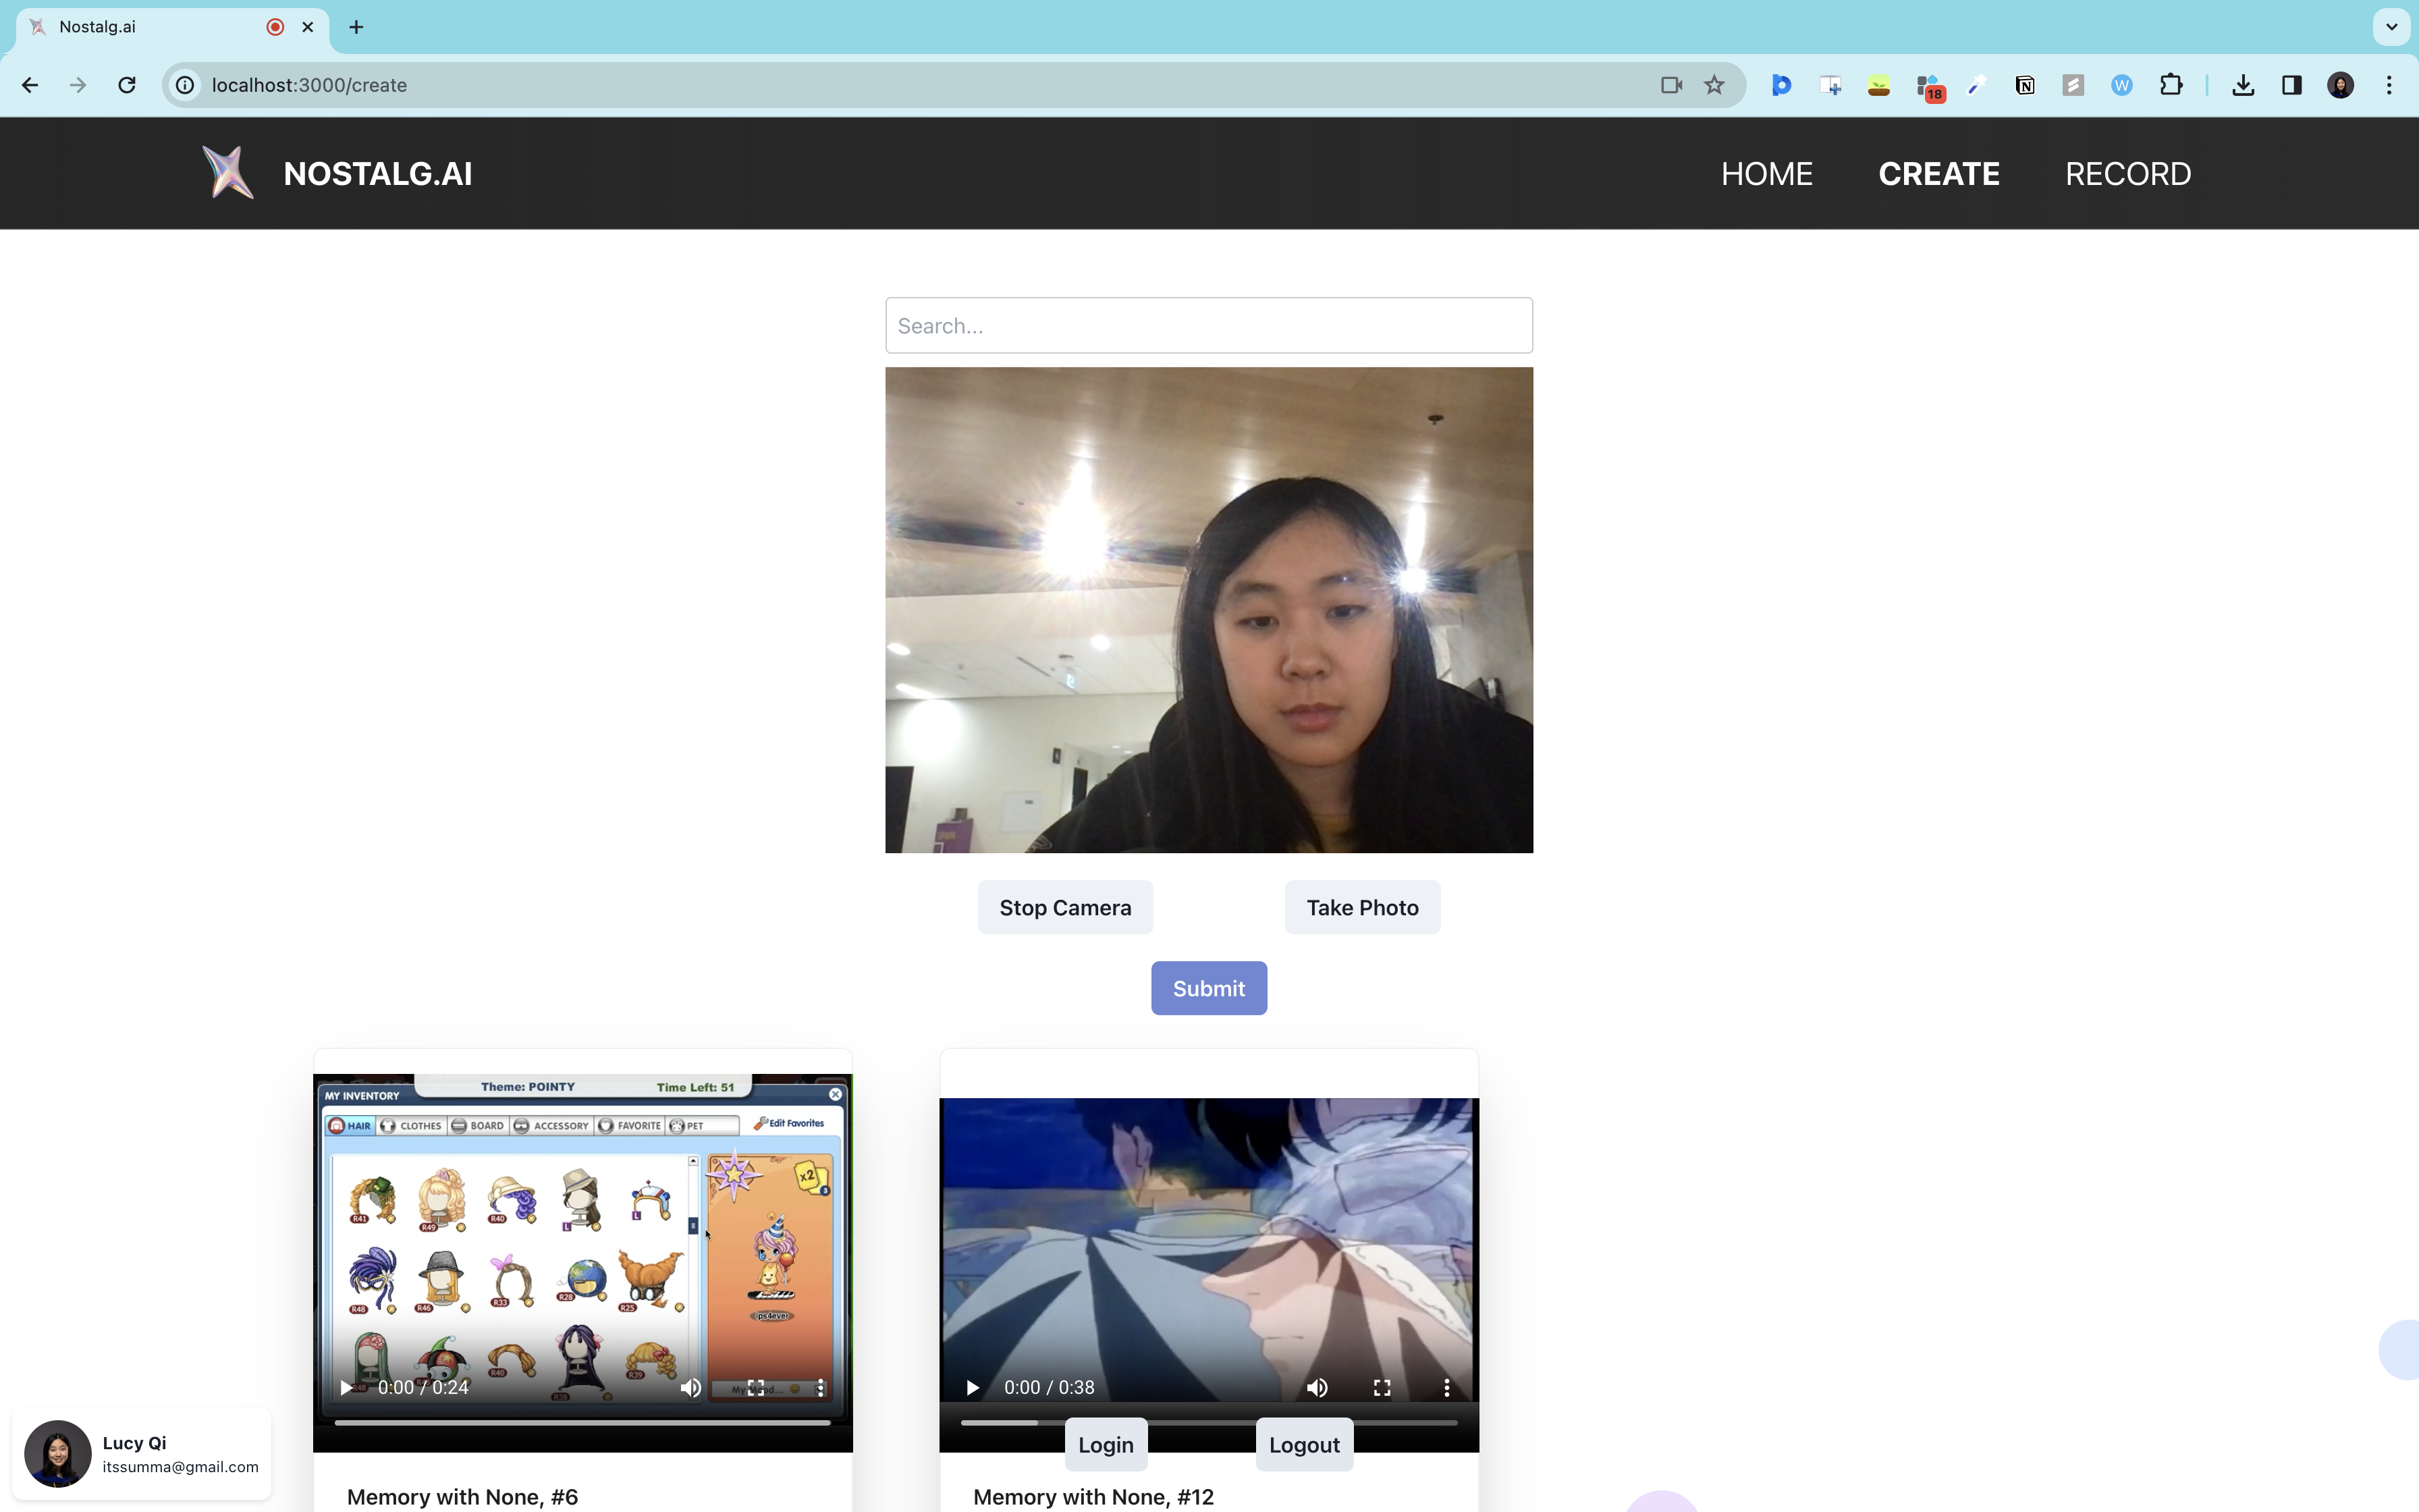2419x1512 pixels.
Task: Open the side panel icon
Action: pos(2292,85)
